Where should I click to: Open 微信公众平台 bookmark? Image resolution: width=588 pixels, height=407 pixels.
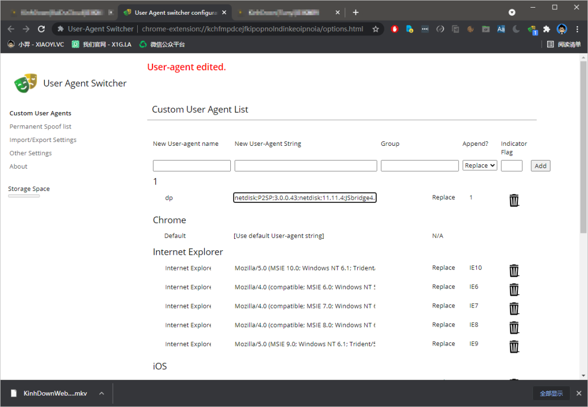pyautogui.click(x=162, y=44)
